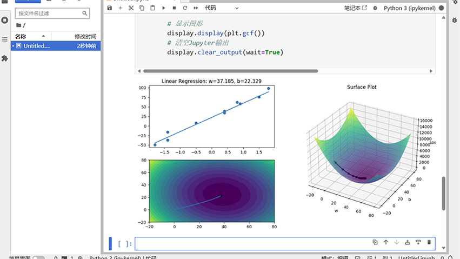This screenshot has height=259, width=460.
Task: Move the cell up with arrow icon
Action: coord(386,243)
